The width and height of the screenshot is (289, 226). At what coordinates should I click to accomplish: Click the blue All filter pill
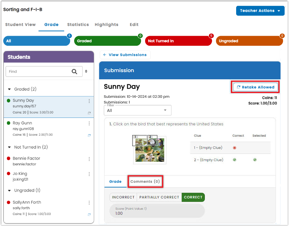37,41
